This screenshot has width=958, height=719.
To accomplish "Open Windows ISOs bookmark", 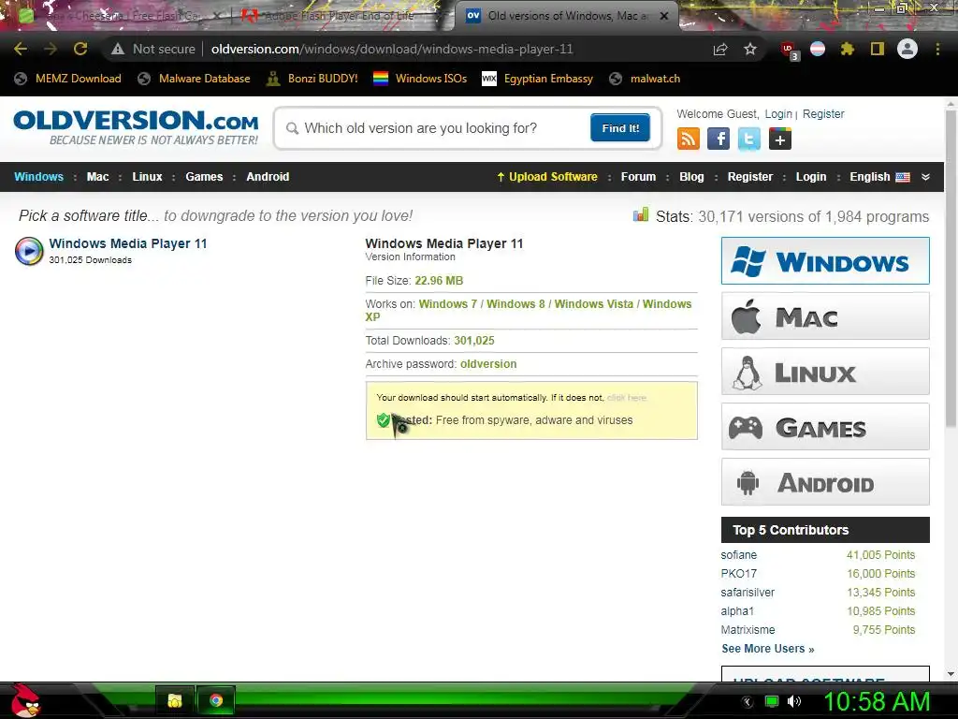I will point(420,79).
